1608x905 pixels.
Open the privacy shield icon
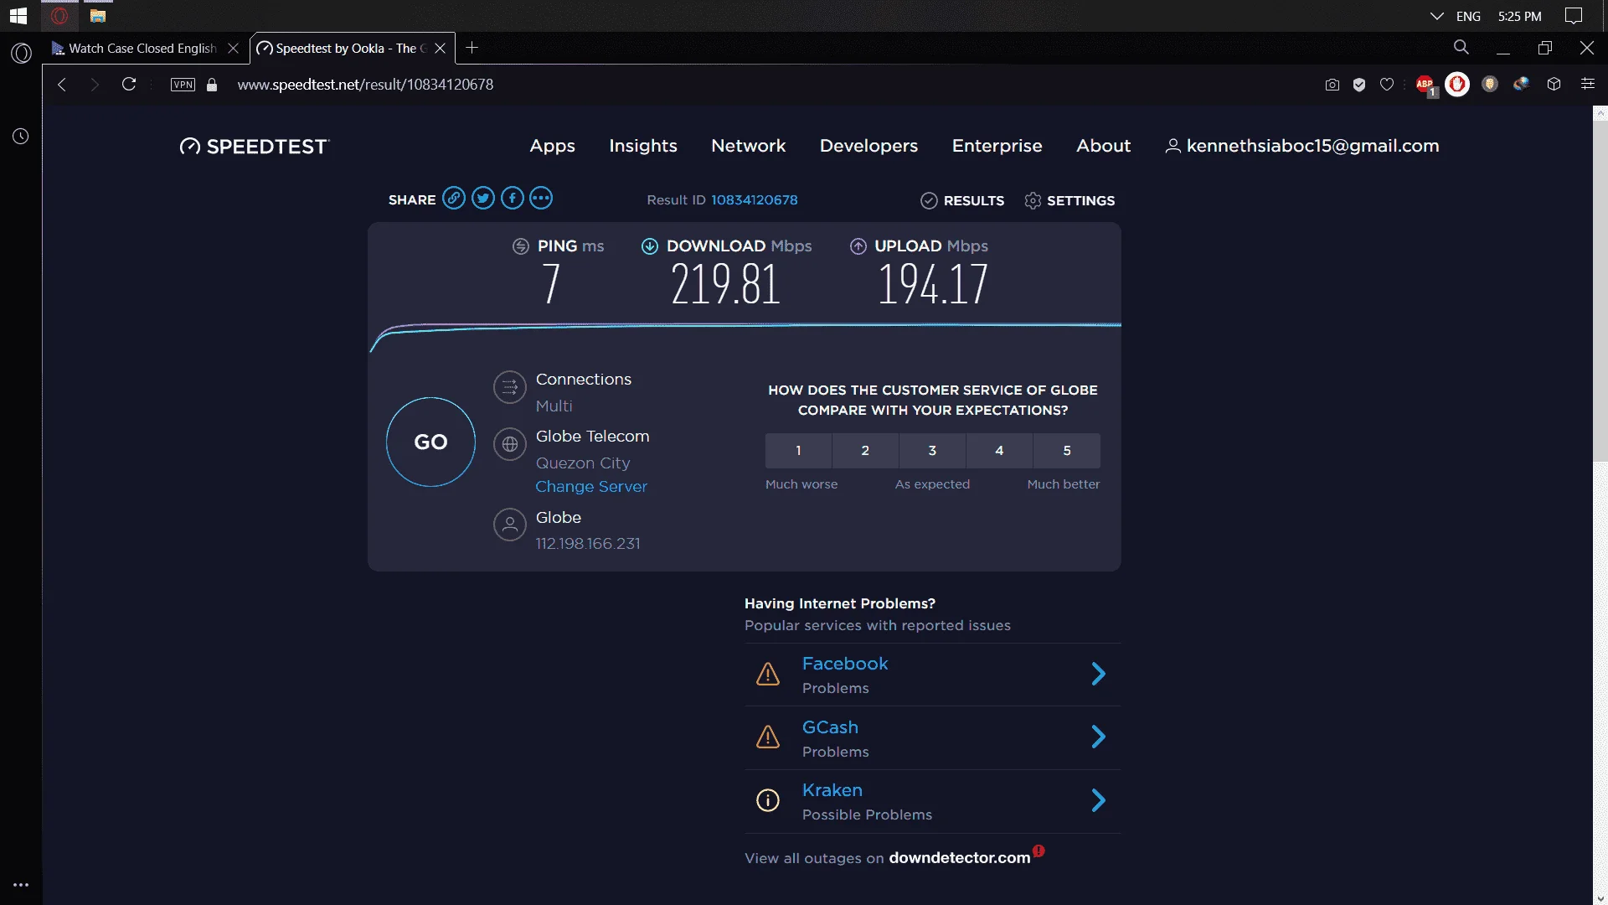[x=1359, y=85]
